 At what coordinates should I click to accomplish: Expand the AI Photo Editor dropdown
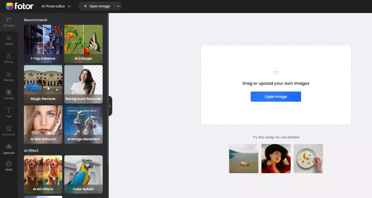(x=56, y=7)
